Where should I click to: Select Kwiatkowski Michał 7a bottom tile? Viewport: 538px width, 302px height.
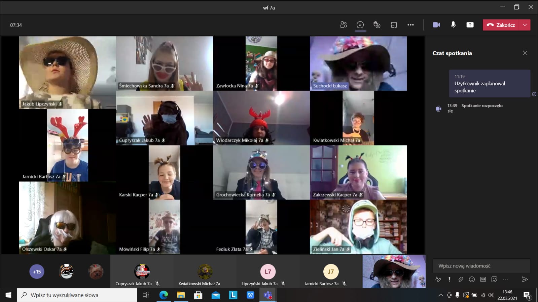click(x=205, y=272)
